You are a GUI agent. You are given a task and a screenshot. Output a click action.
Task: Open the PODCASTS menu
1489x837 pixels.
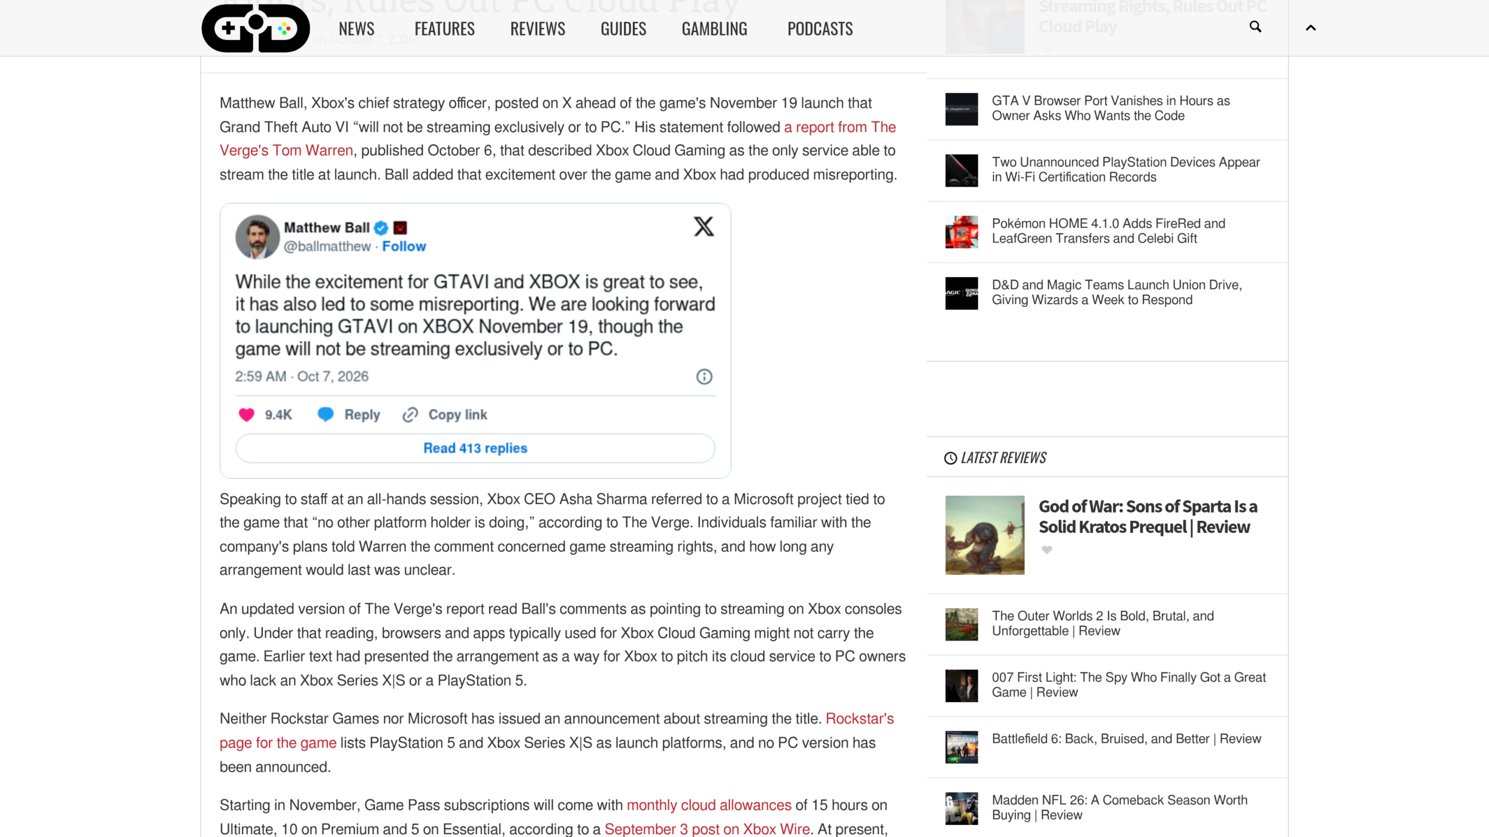pos(820,28)
